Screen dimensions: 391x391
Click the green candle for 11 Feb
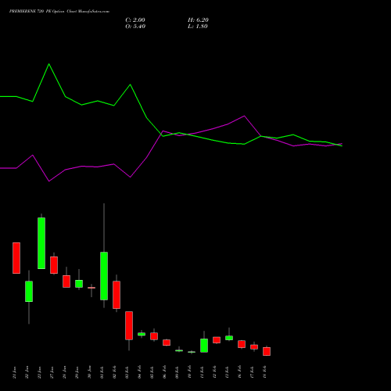(x=204, y=346)
